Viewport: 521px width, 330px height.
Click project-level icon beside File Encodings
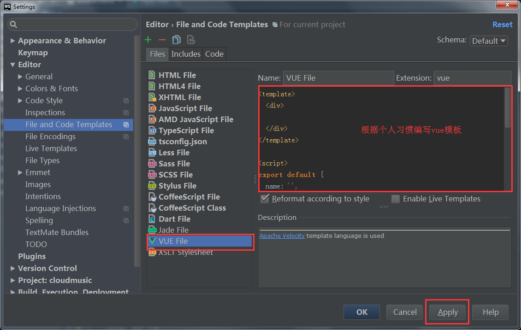(126, 136)
